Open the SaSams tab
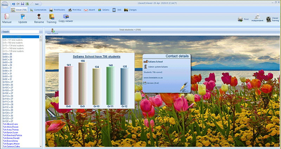The height and width of the screenshot is (149, 281). pyautogui.click(x=104, y=10)
